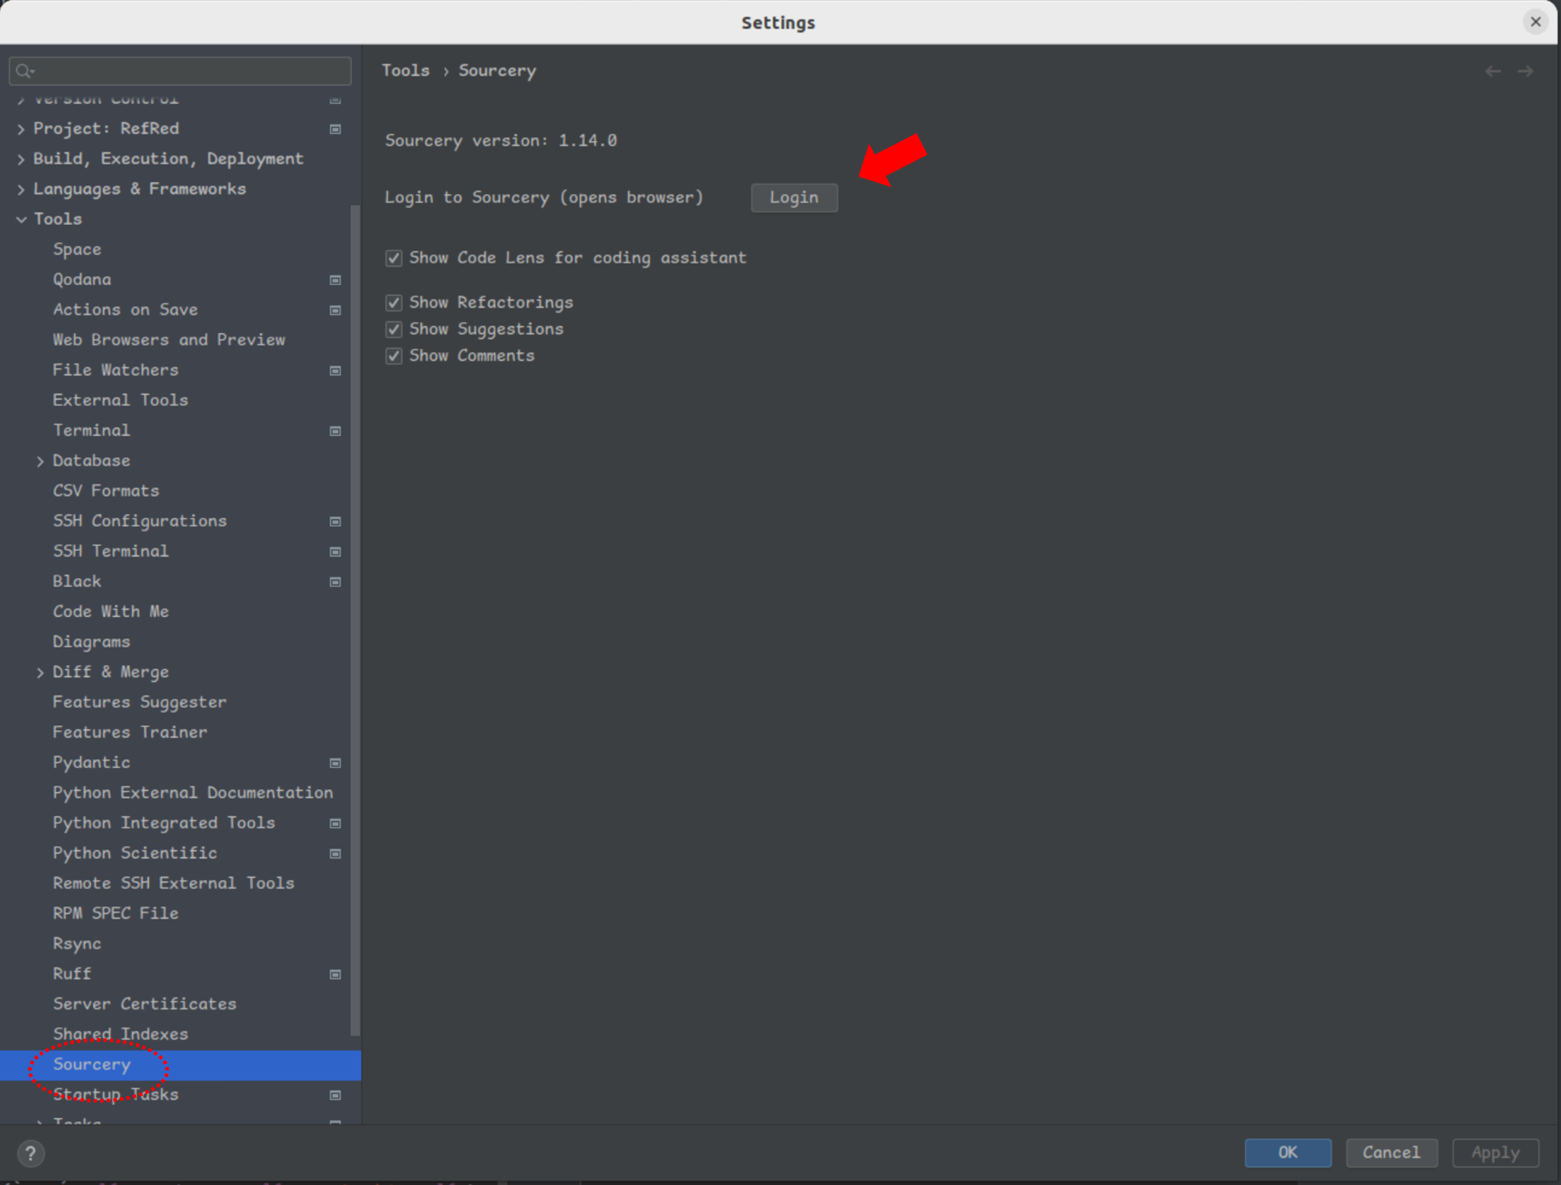Uncheck Show Code Lens for coding assistant
This screenshot has width=1561, height=1185.
393,258
